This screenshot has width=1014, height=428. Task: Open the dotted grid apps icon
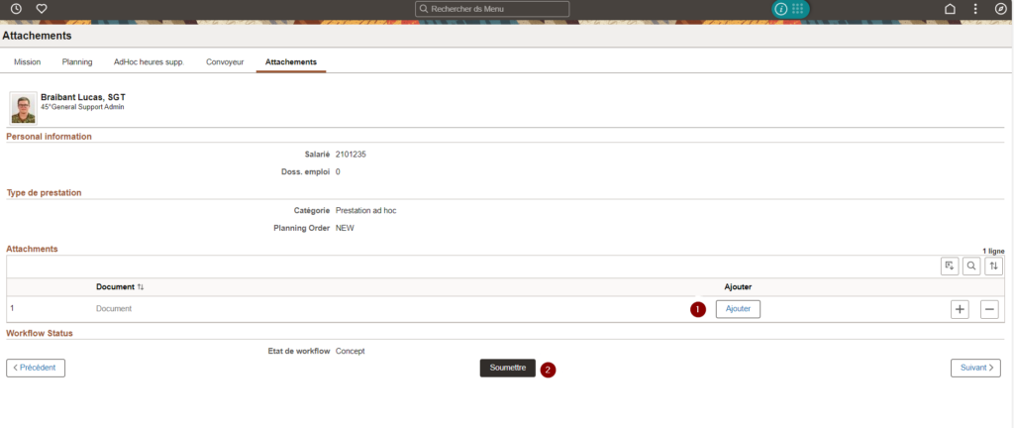(797, 9)
